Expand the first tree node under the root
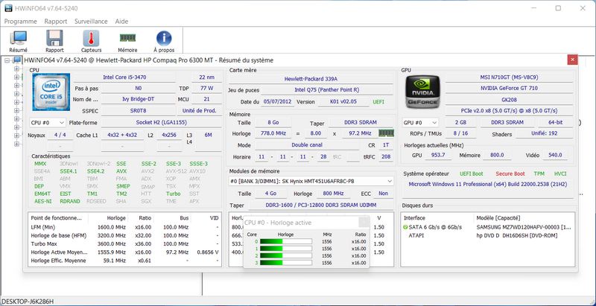Viewport: 596px width, 306px height. [x=16, y=68]
